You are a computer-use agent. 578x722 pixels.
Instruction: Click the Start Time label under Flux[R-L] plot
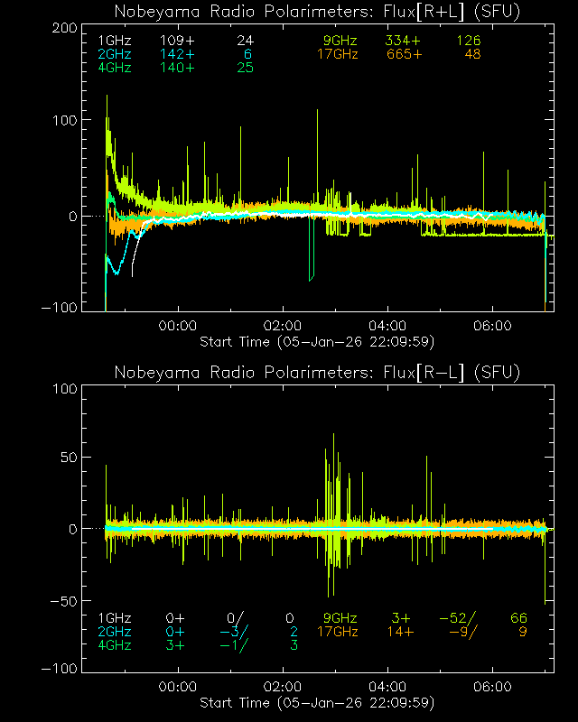pos(316,702)
